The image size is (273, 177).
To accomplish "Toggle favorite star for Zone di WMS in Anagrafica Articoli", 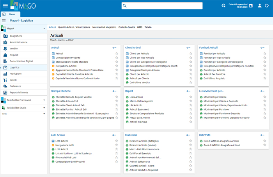I will click(x=265, y=145).
